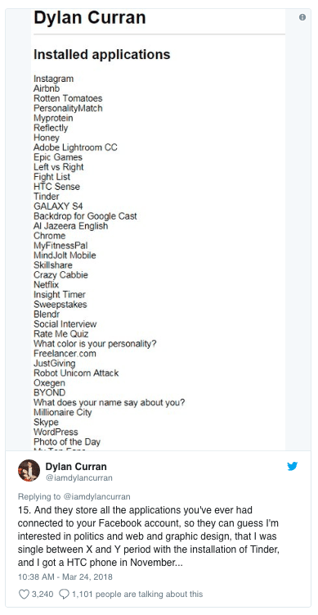
Task: Click the Dylan Curran display name in tweet
Action: pos(76,466)
